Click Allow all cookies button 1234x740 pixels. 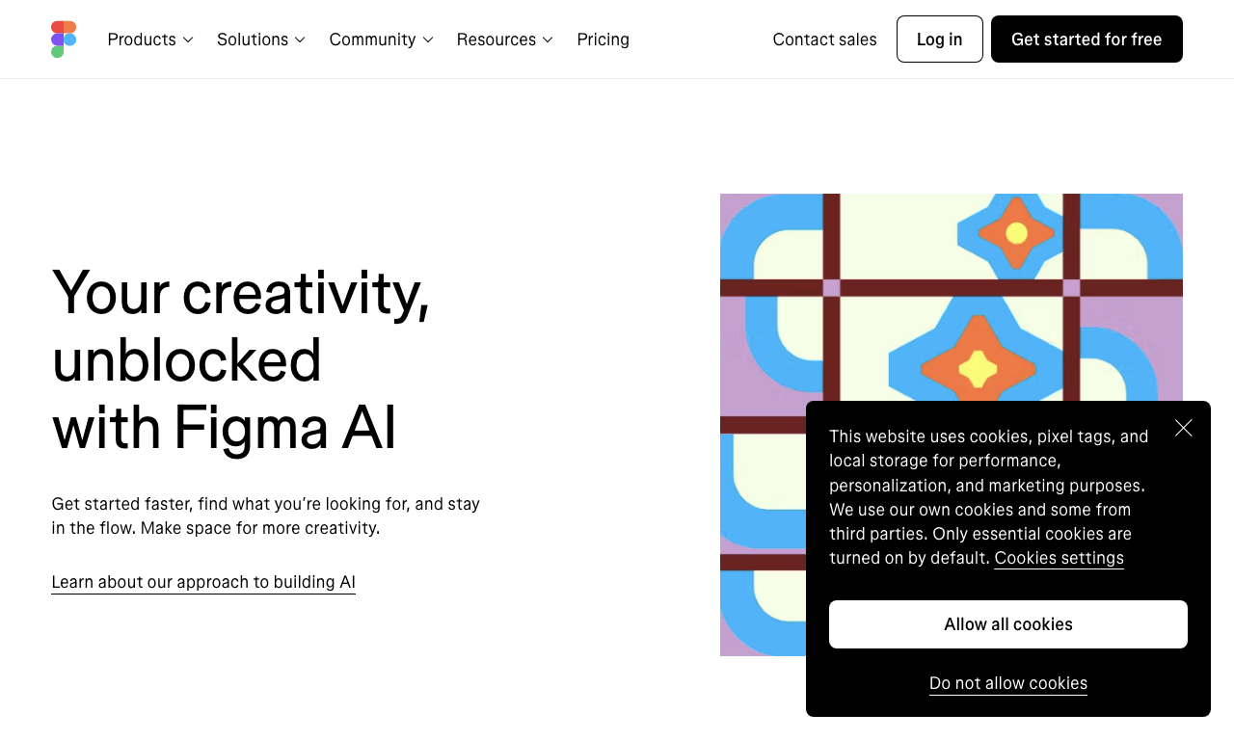point(1008,624)
